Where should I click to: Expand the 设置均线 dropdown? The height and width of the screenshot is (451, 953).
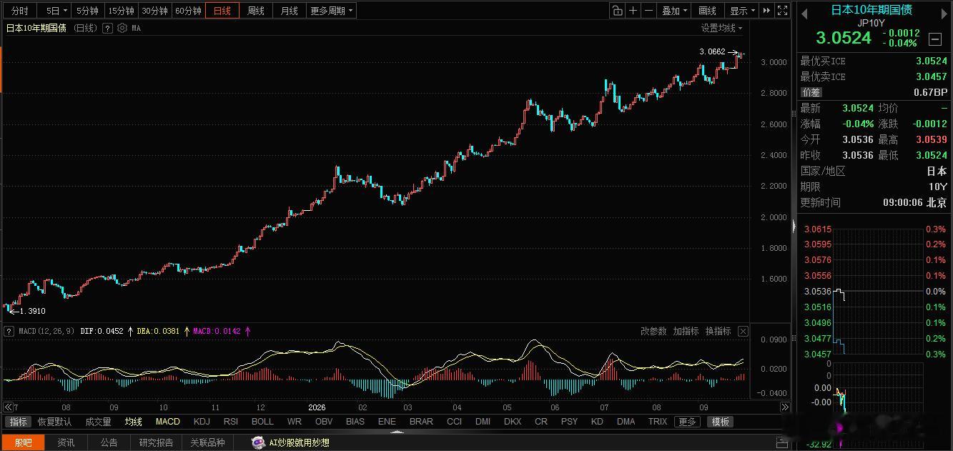coord(721,28)
